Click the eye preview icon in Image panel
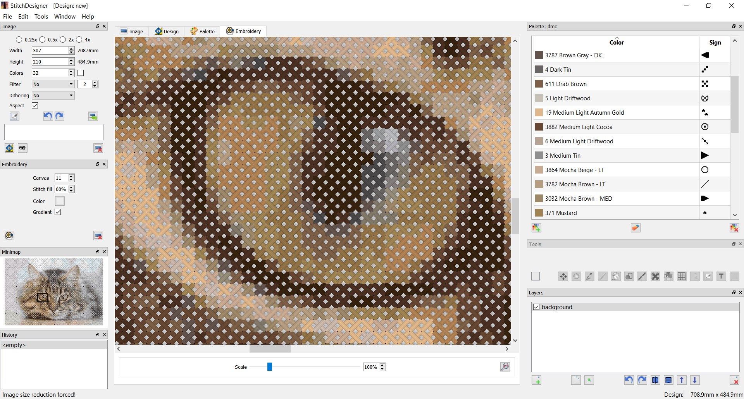Viewport: 744px width, 399px height. (x=22, y=148)
